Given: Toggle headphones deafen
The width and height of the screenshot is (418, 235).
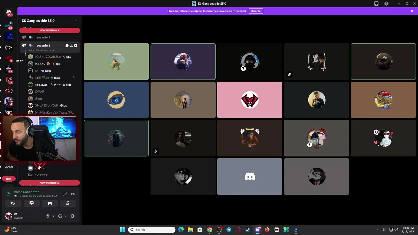Looking at the screenshot, I should (x=60, y=216).
